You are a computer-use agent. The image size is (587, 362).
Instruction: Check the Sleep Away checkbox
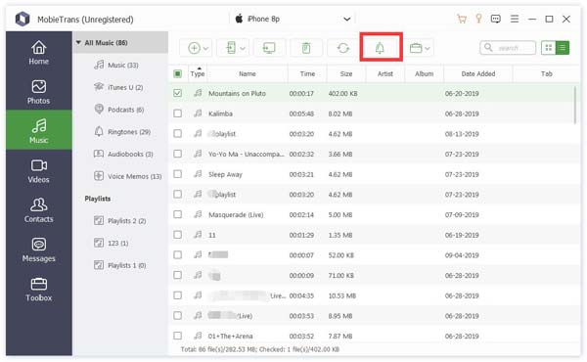click(178, 174)
